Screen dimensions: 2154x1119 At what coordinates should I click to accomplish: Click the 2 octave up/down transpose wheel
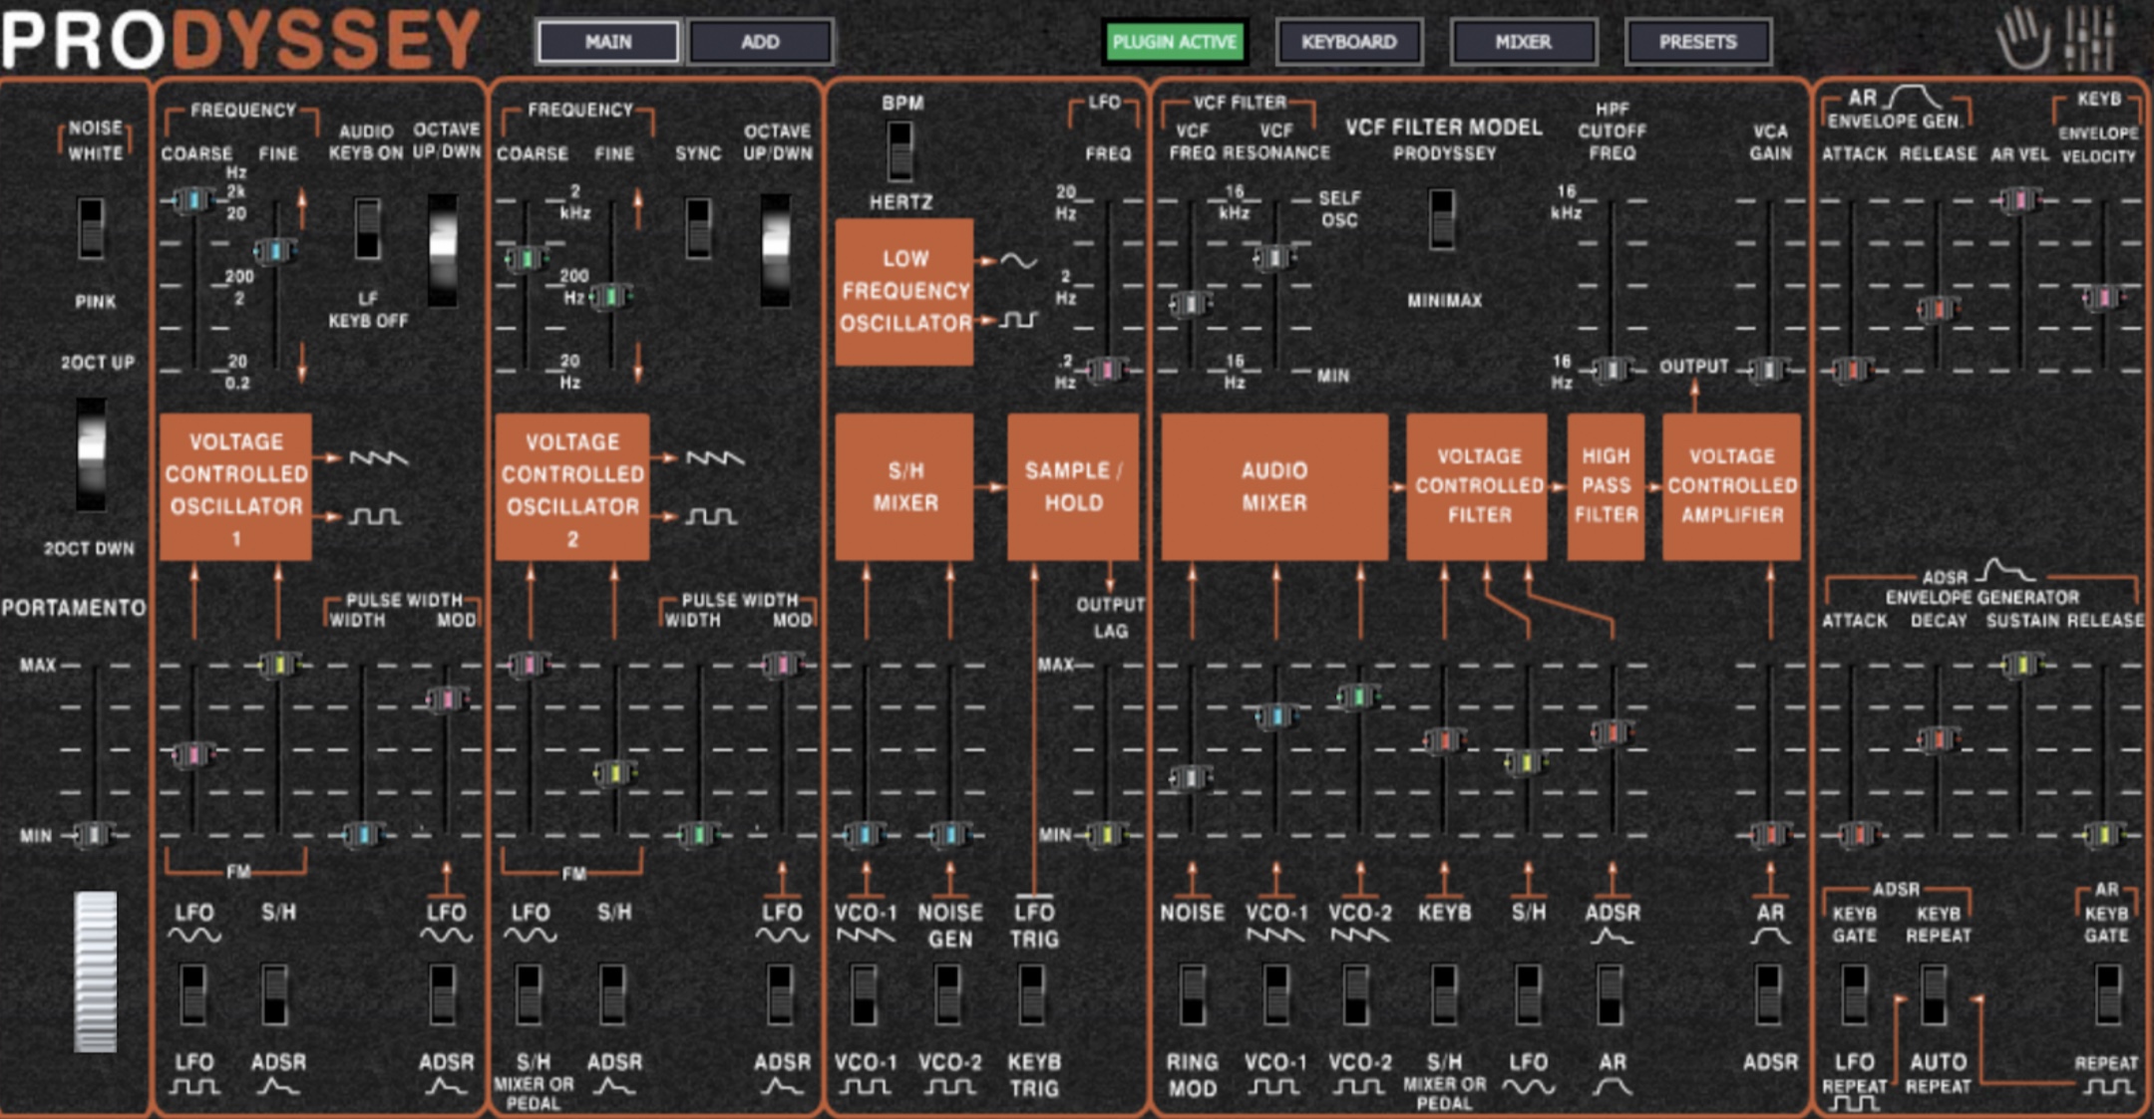coord(91,454)
